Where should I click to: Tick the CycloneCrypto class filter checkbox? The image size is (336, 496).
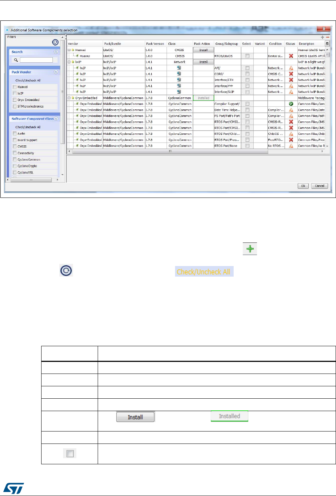[15, 166]
